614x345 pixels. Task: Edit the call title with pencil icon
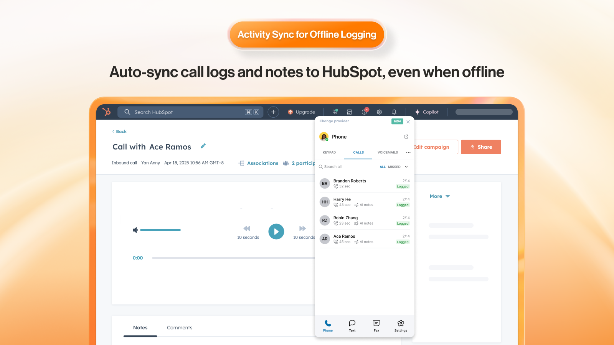(x=203, y=146)
